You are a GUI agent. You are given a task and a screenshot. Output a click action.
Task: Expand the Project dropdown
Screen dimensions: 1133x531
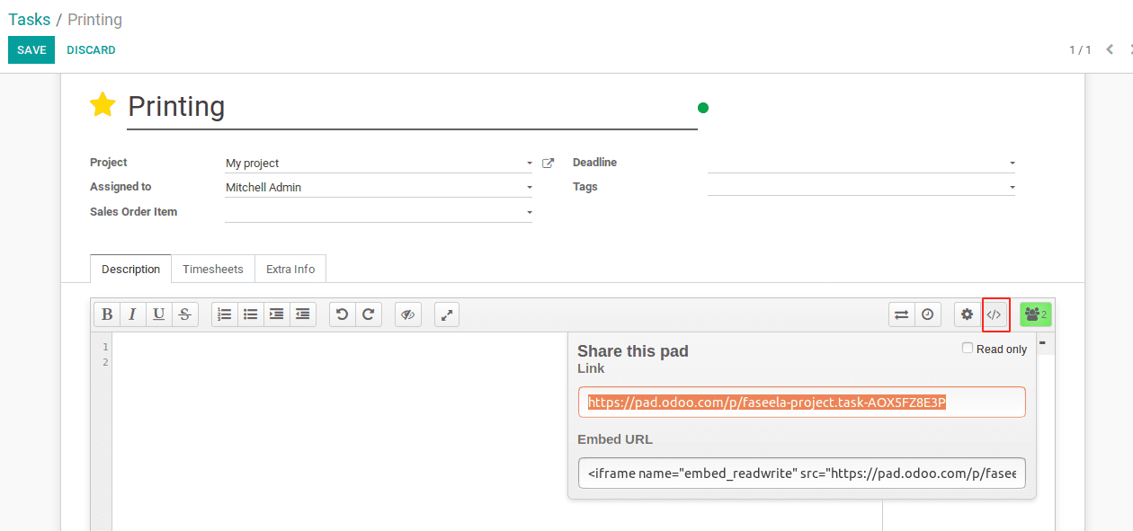530,164
